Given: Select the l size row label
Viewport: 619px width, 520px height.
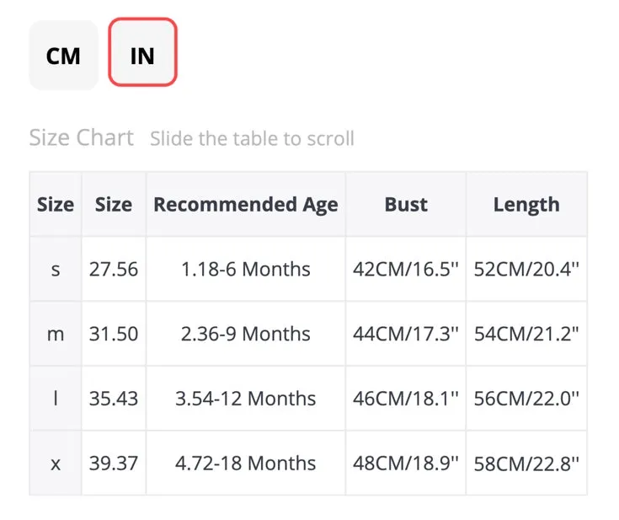Looking at the screenshot, I should coord(56,399).
